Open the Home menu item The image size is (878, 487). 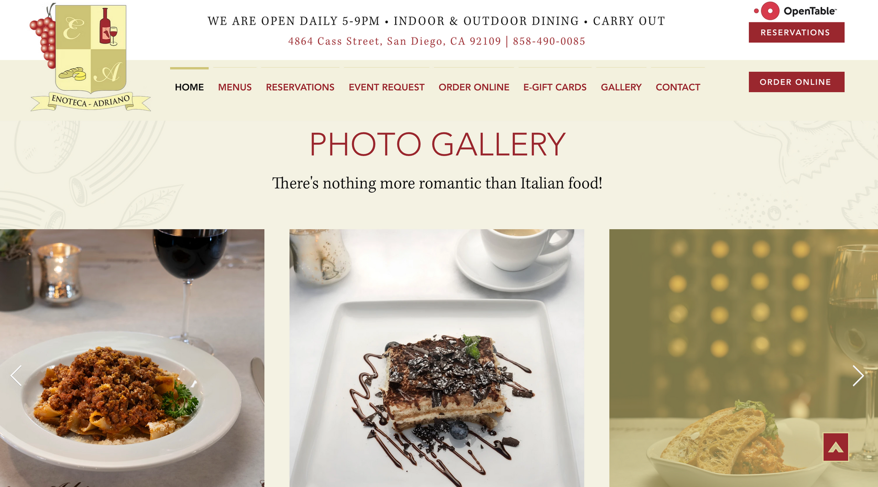[189, 87]
